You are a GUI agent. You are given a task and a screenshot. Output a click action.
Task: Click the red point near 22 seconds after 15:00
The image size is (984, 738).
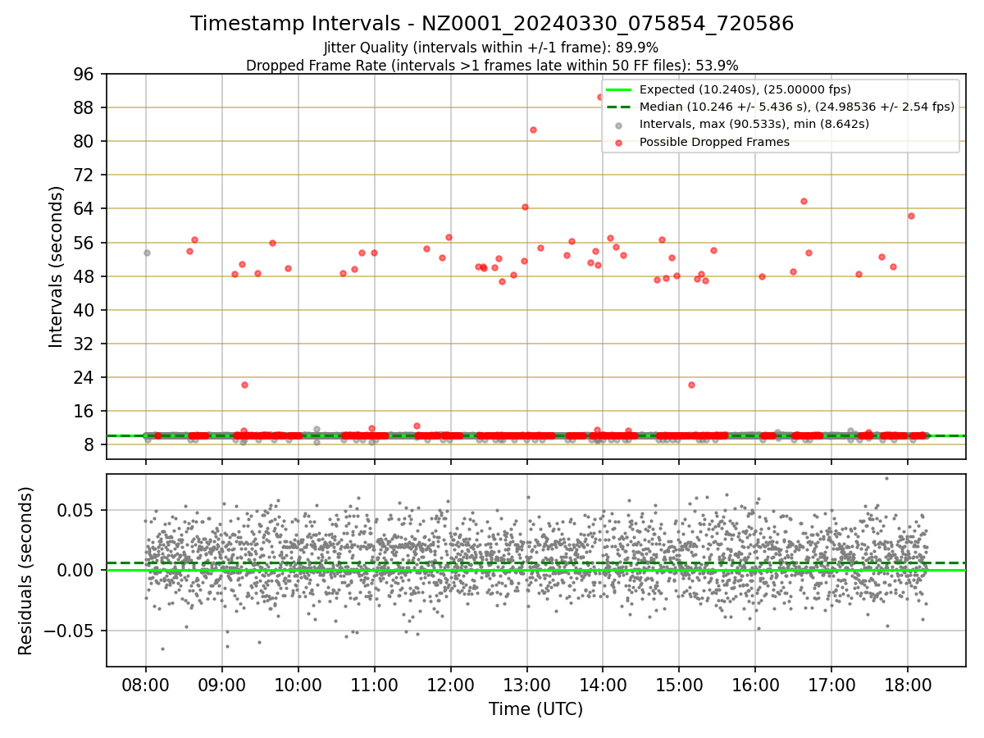pos(691,385)
